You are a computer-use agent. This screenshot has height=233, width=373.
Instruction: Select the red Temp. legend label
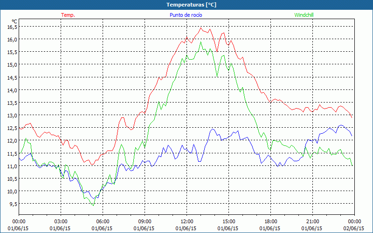click(x=68, y=15)
